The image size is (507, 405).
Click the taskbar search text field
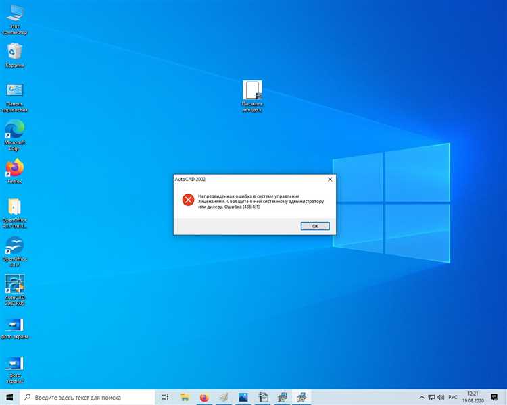[87, 398]
